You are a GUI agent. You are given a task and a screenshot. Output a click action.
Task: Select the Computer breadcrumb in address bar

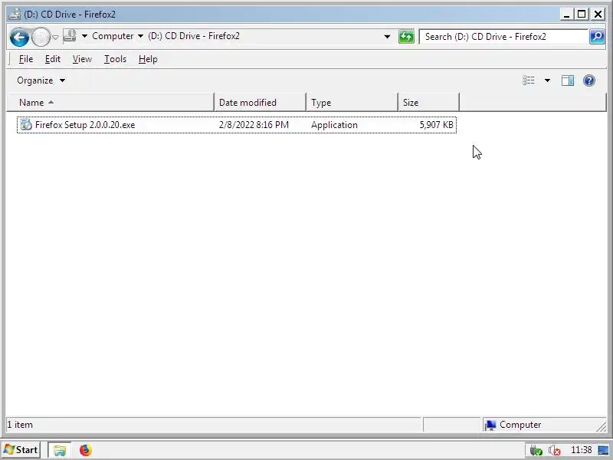pos(113,36)
